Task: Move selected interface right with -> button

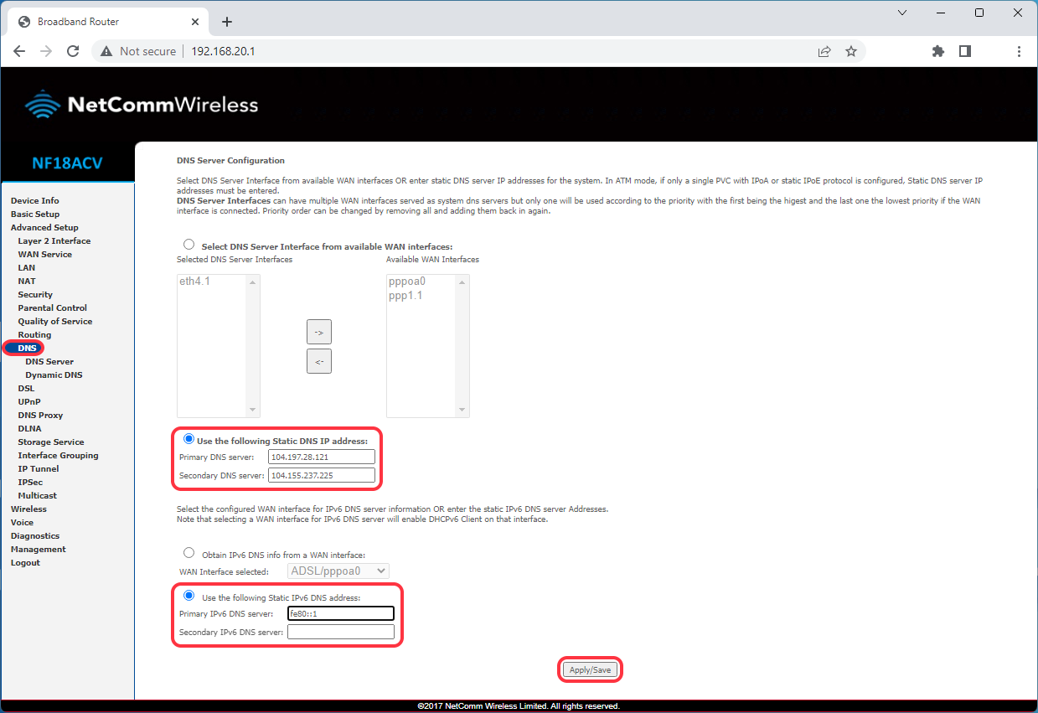Action: click(319, 332)
